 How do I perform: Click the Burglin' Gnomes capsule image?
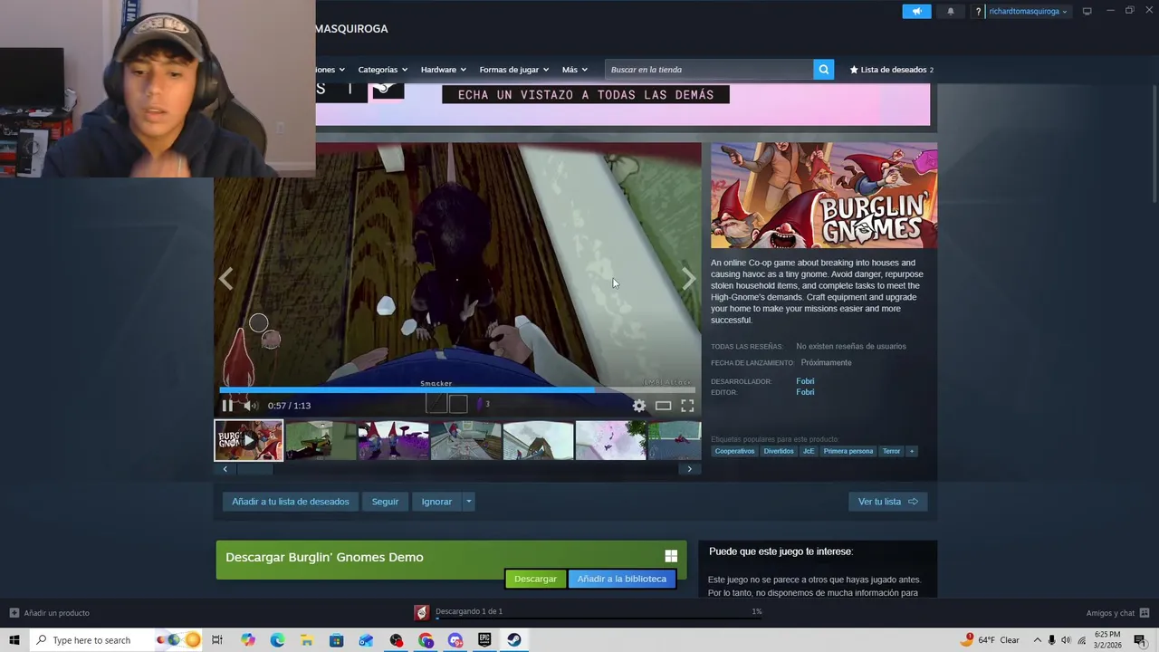pyautogui.click(x=824, y=196)
